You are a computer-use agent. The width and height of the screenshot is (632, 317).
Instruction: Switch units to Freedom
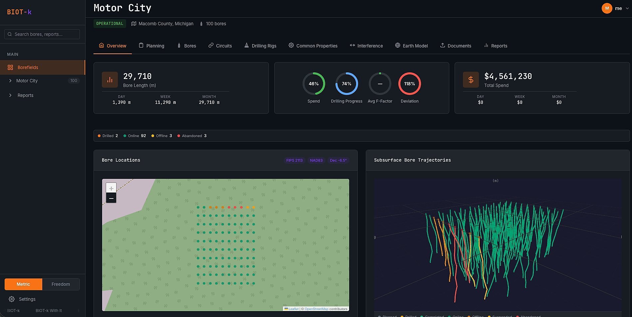pyautogui.click(x=61, y=284)
